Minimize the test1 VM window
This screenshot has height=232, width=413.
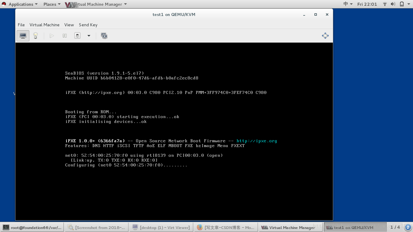[x=304, y=14]
